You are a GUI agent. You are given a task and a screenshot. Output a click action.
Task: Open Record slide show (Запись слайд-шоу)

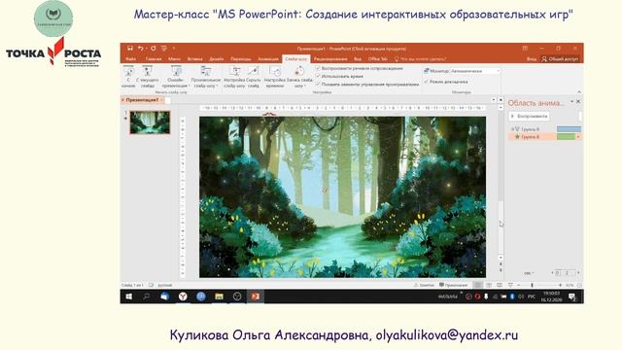[x=299, y=77]
